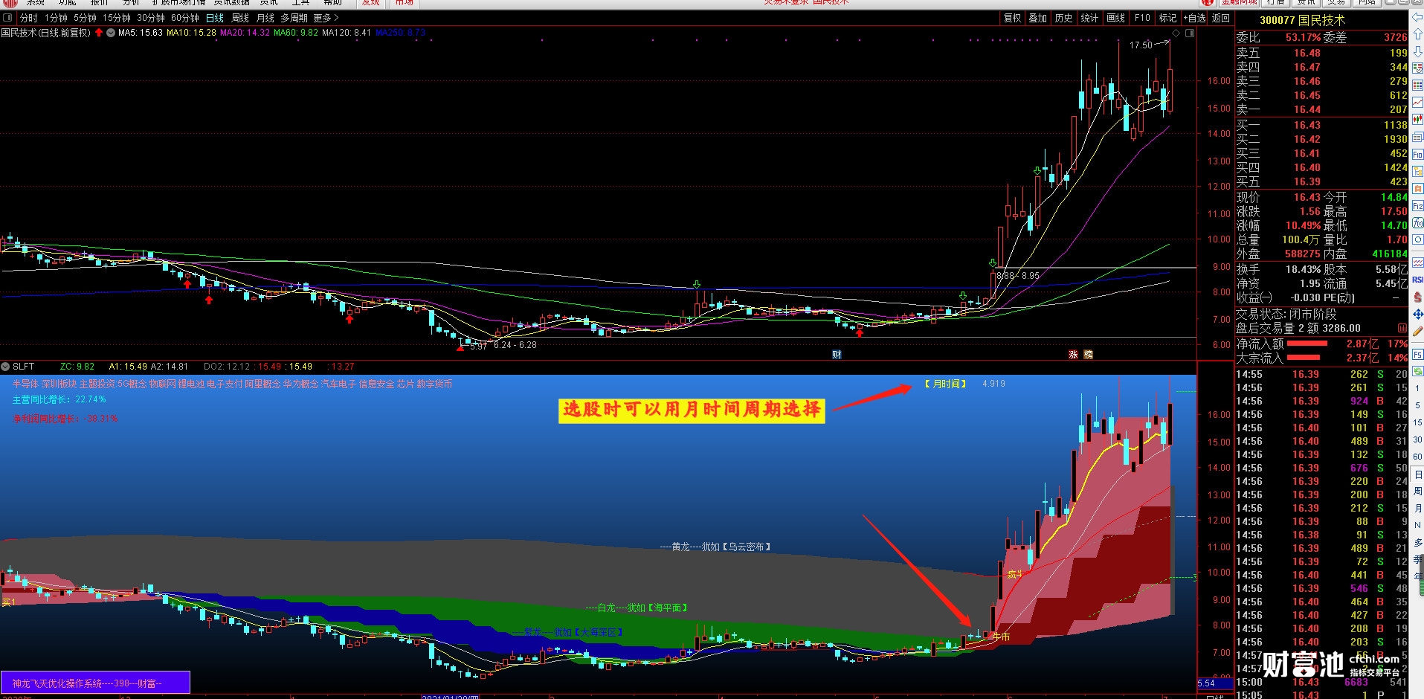The width and height of the screenshot is (1424, 699).
Task: Toggle the round icon left of SLFT
Action: 5,367
